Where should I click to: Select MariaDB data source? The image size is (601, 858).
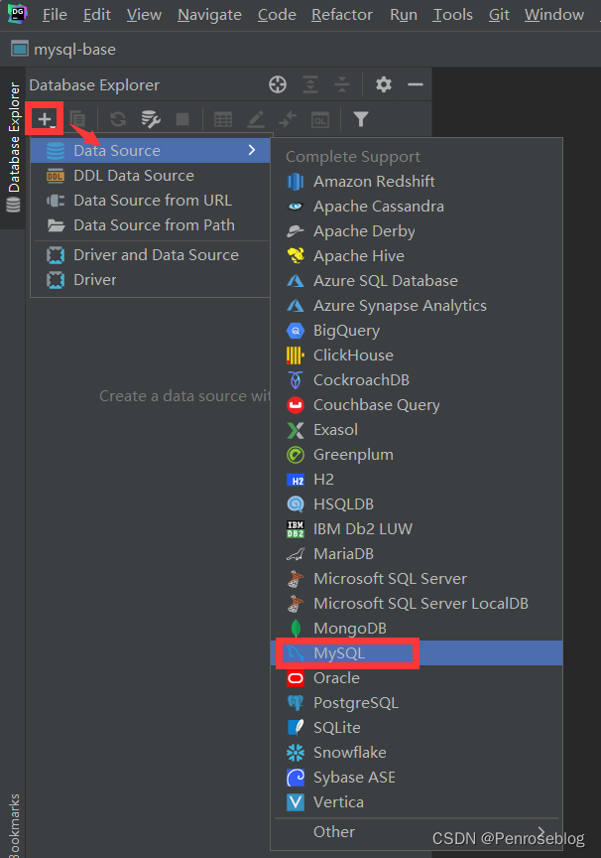pos(417,554)
